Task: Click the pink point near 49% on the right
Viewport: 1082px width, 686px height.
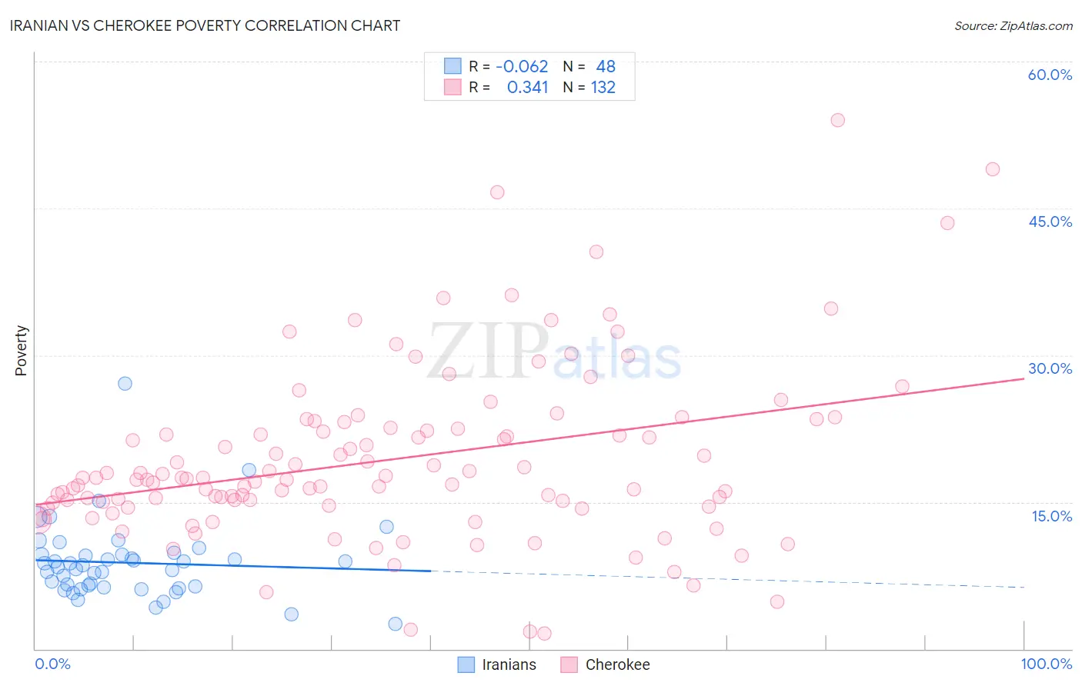Action: (x=992, y=169)
